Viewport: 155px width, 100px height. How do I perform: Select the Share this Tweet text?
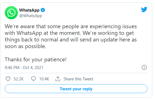coord(78,79)
